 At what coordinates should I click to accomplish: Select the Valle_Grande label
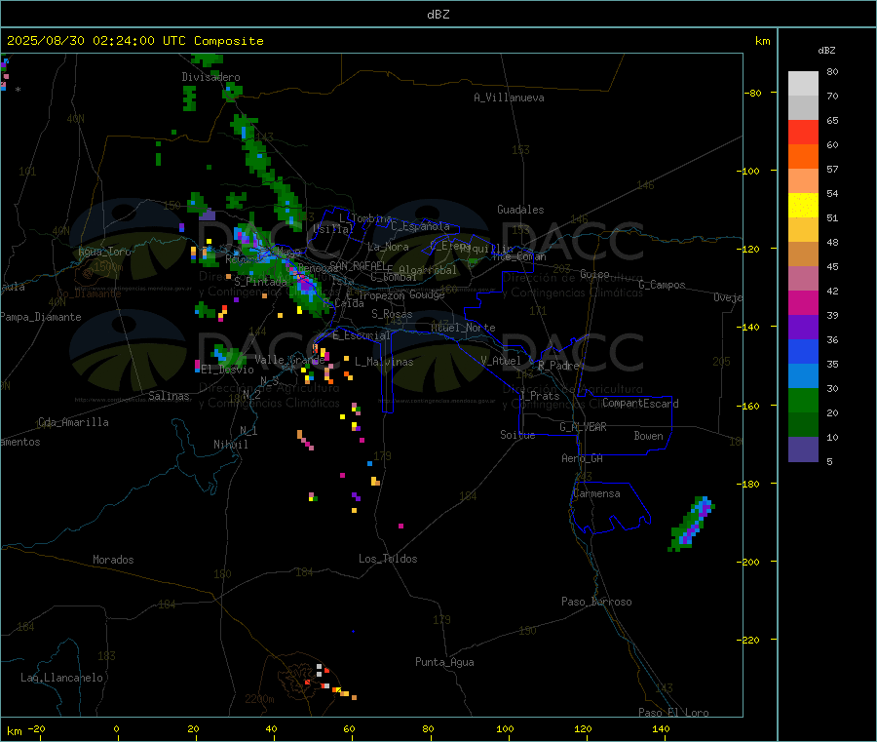pyautogui.click(x=289, y=360)
